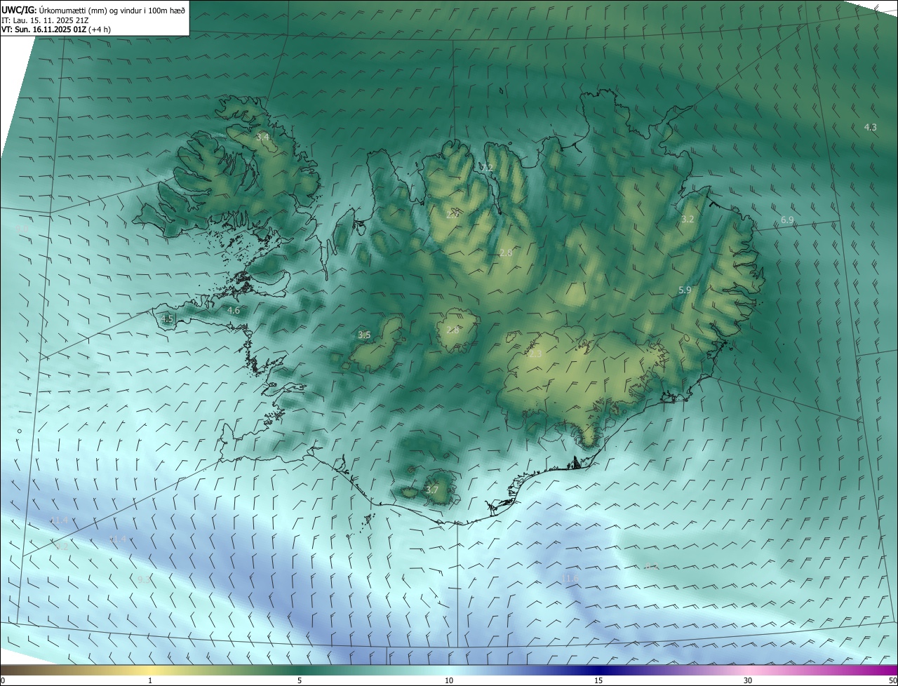Screen dimensions: 898x686
Task: Select the line "IT: Lau. 15. 11. 2025 21Z"
Action: pos(45,20)
